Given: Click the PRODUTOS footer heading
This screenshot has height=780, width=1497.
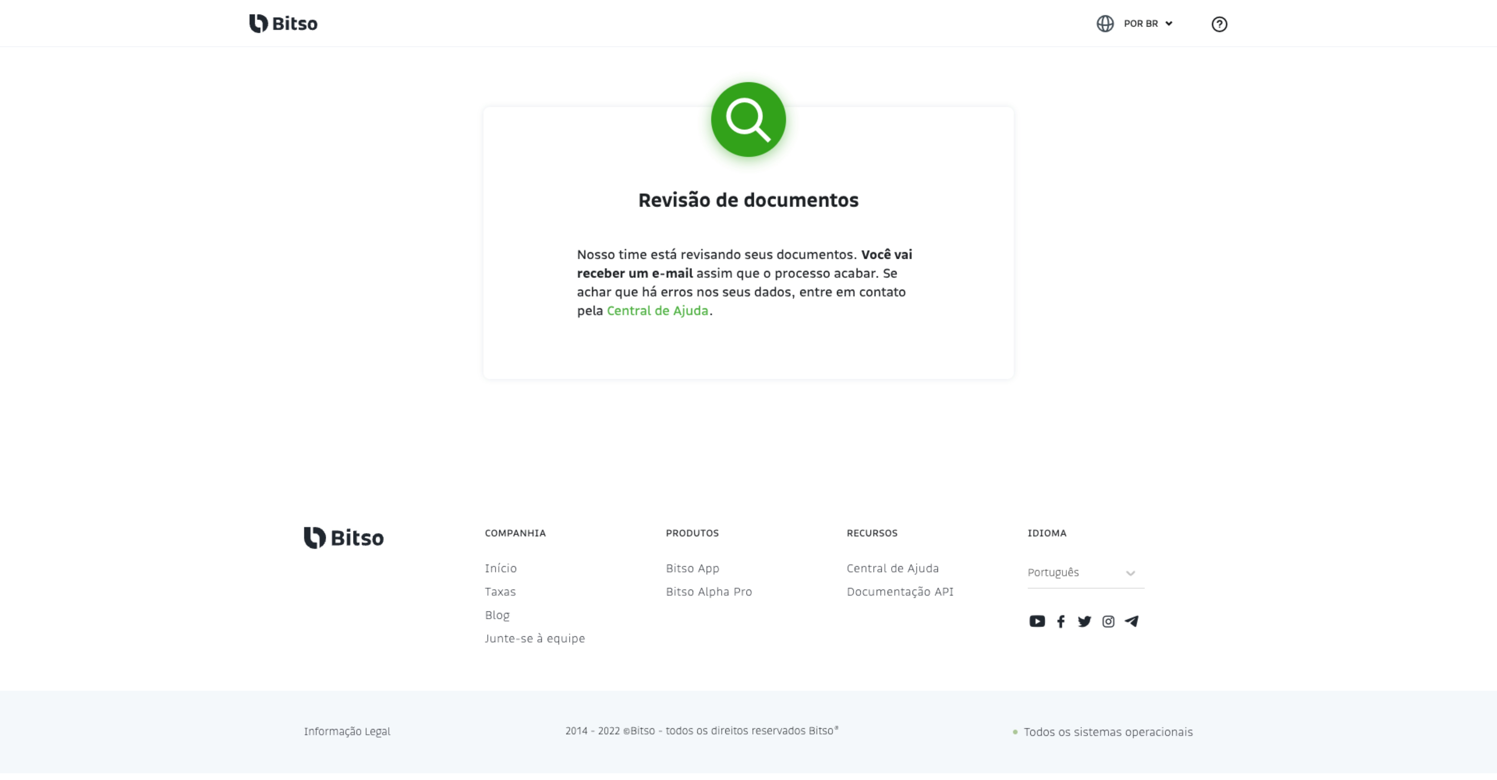Looking at the screenshot, I should point(692,533).
